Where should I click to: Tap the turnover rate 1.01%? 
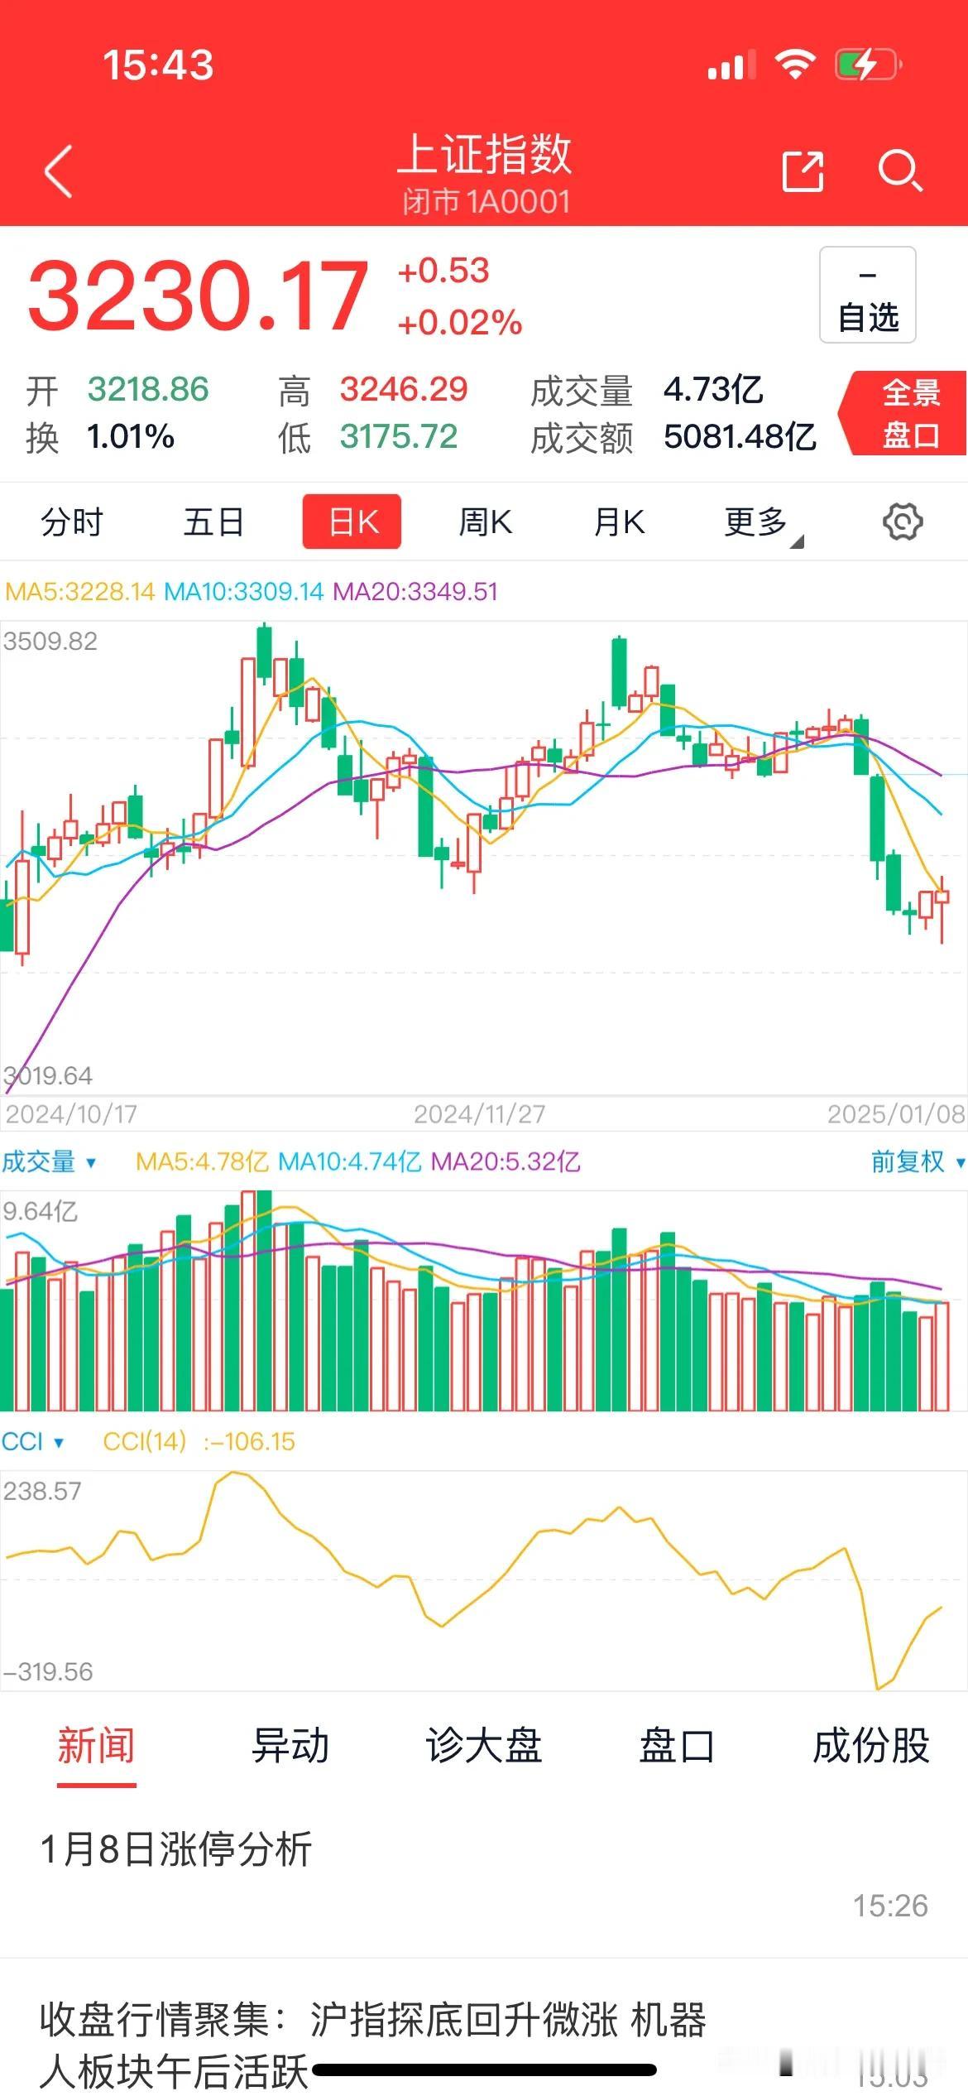pos(131,436)
